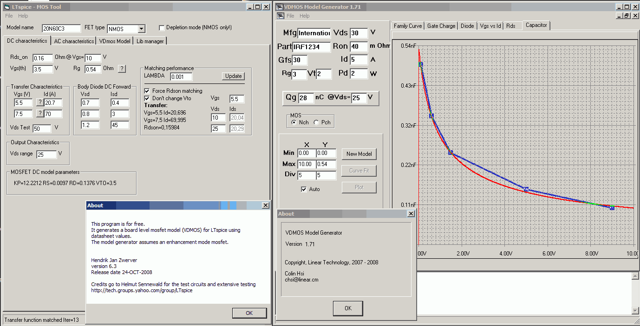Image resolution: width=640 pixels, height=326 pixels.
Task: Click the Model name input field
Action: (x=61, y=28)
